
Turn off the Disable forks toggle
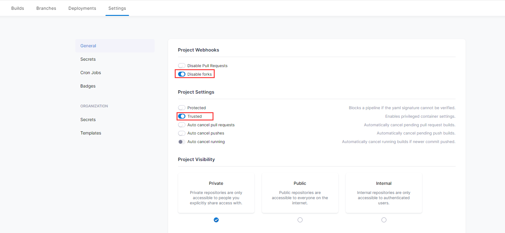tap(182, 74)
